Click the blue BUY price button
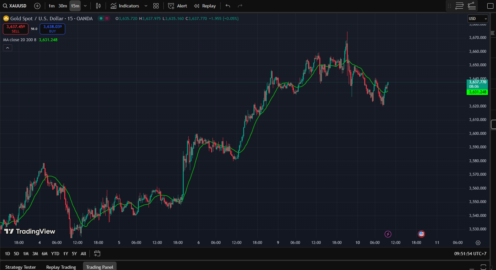 click(52, 29)
